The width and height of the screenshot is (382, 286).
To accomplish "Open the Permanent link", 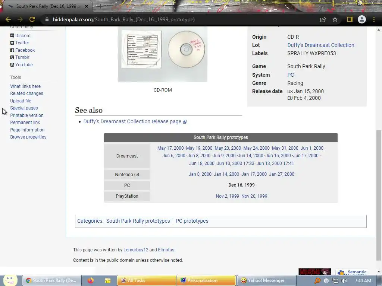I will coord(25,122).
